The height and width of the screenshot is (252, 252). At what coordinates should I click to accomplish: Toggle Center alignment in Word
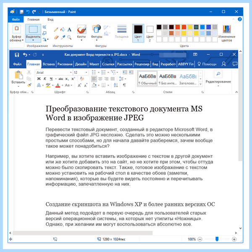pyautogui.click(x=100, y=79)
